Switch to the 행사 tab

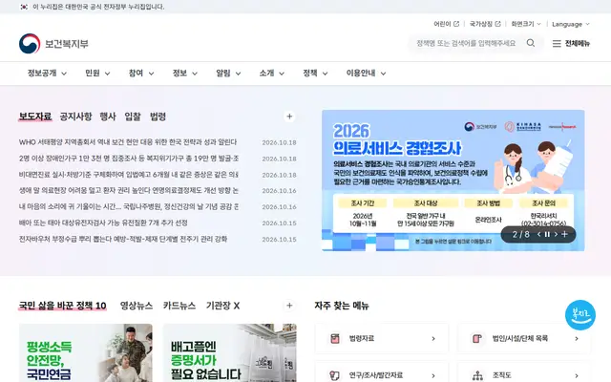(108, 117)
